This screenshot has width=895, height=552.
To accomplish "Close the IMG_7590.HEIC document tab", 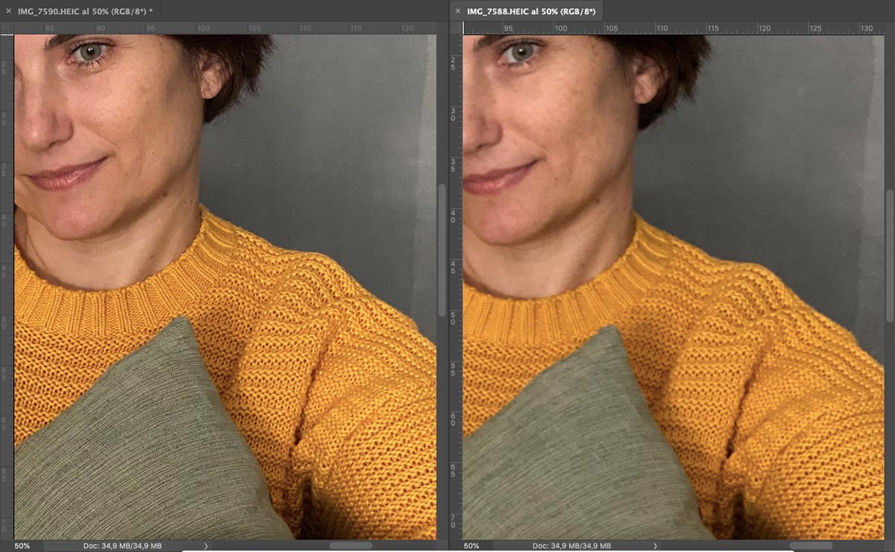I will [8, 10].
